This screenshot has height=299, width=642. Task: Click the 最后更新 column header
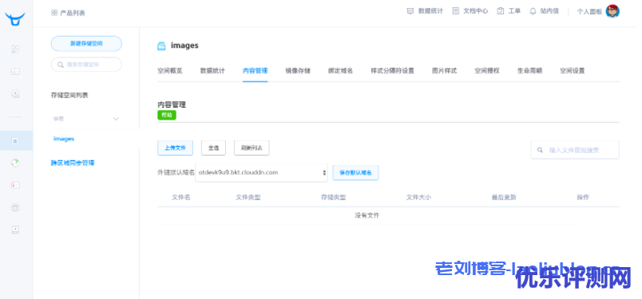pyautogui.click(x=504, y=197)
